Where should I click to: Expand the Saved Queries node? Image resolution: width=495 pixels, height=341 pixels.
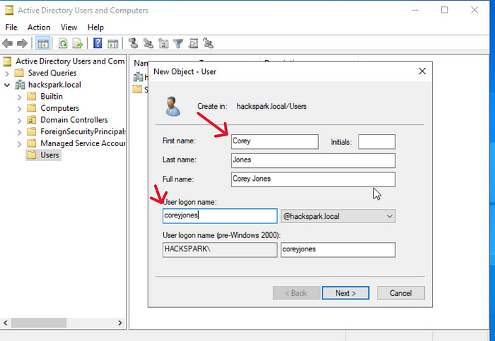7,73
